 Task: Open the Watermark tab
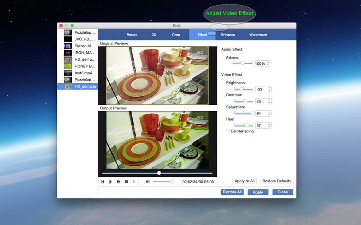(258, 35)
